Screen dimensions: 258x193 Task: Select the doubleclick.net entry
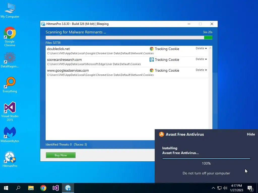127,51
